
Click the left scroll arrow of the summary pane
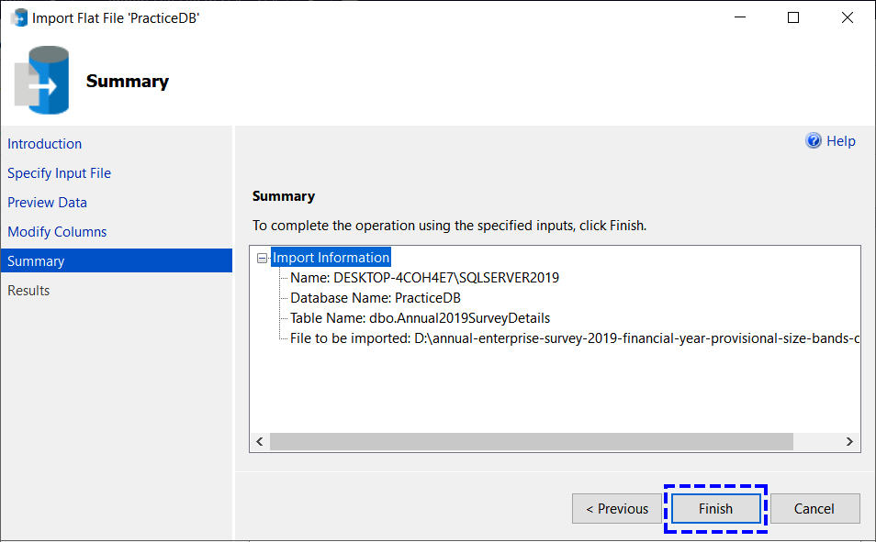point(259,441)
